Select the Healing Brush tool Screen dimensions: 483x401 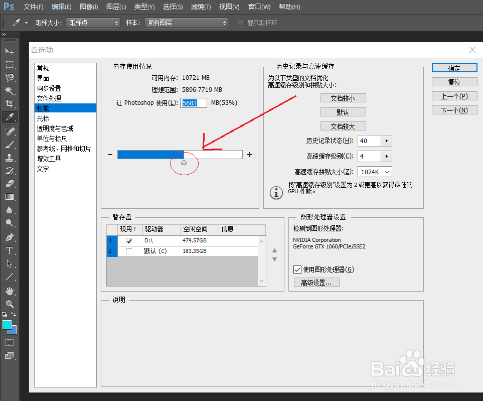point(9,131)
